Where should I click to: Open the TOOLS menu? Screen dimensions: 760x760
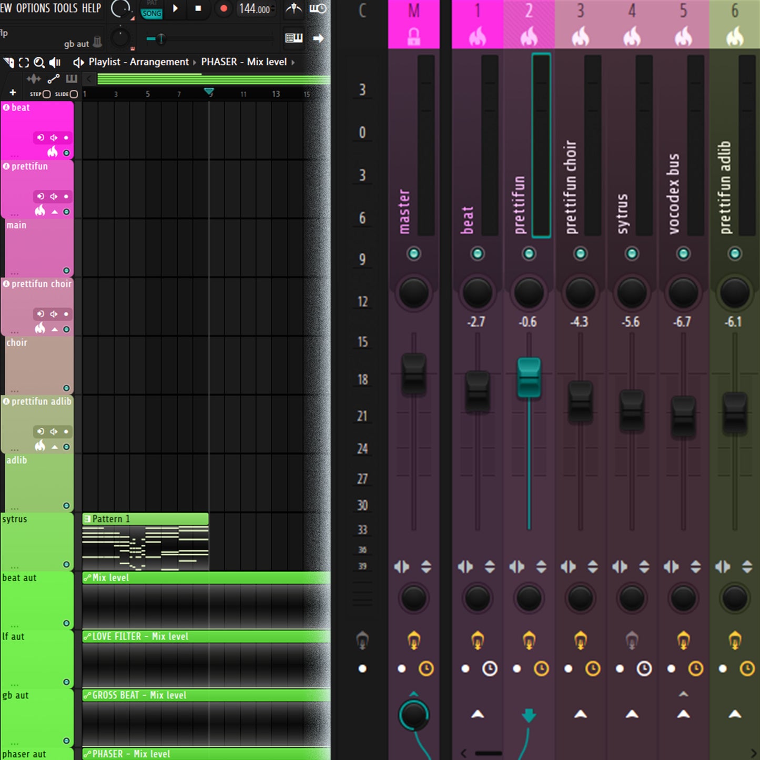click(65, 8)
